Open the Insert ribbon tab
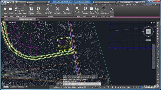The width and height of the screenshot is (161, 90). (x=16, y=5)
